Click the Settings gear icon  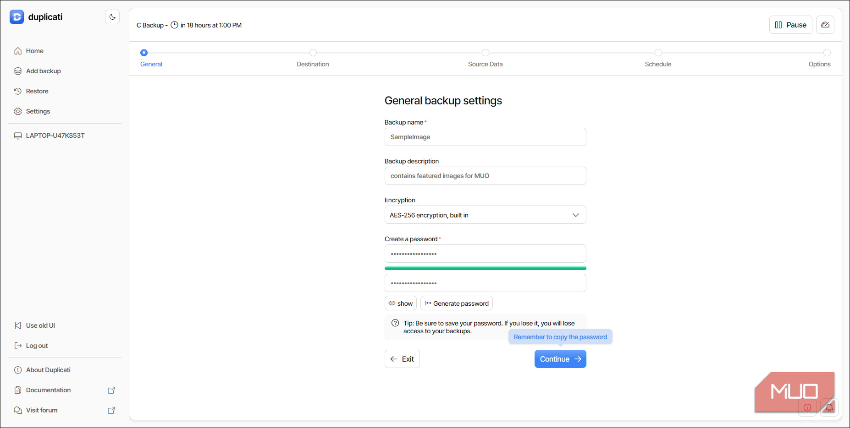(18, 111)
